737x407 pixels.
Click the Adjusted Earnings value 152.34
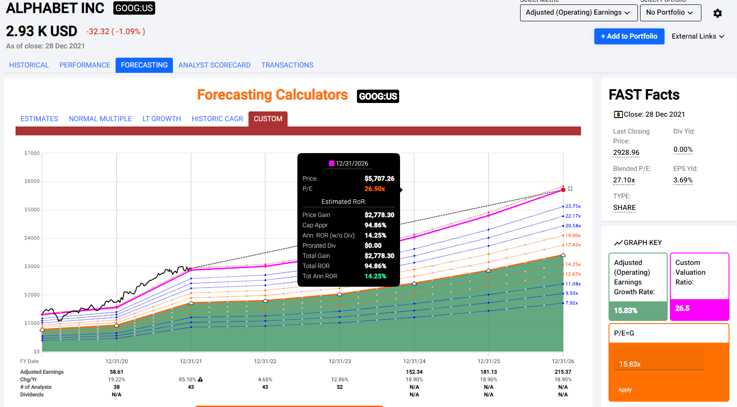(x=414, y=372)
